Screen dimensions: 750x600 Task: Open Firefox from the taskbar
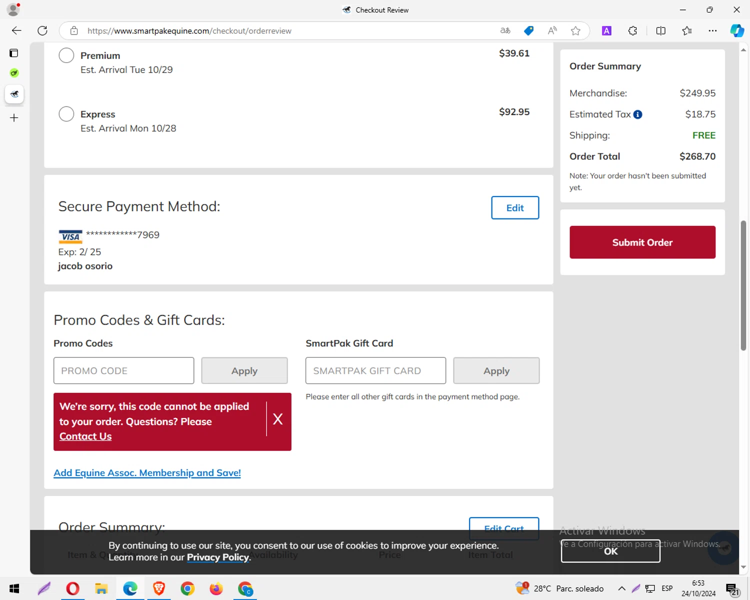coord(216,588)
